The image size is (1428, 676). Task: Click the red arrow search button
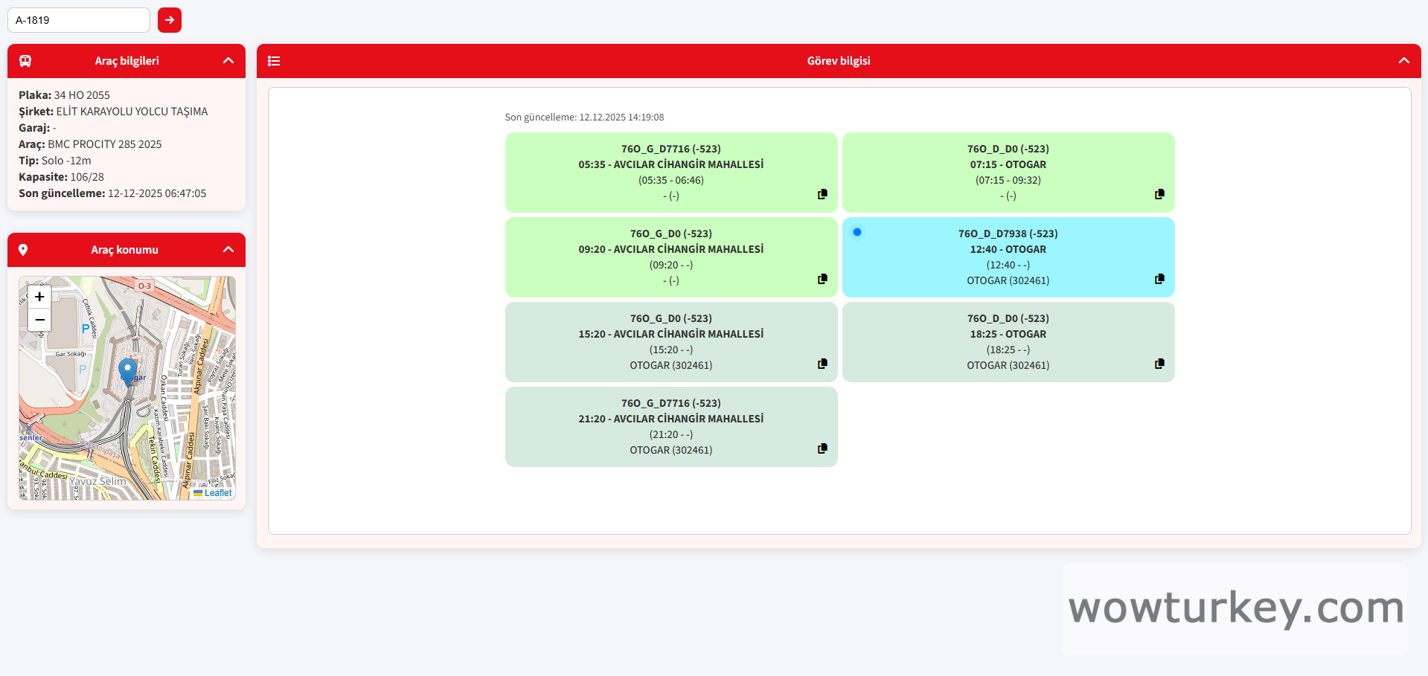pyautogui.click(x=170, y=20)
